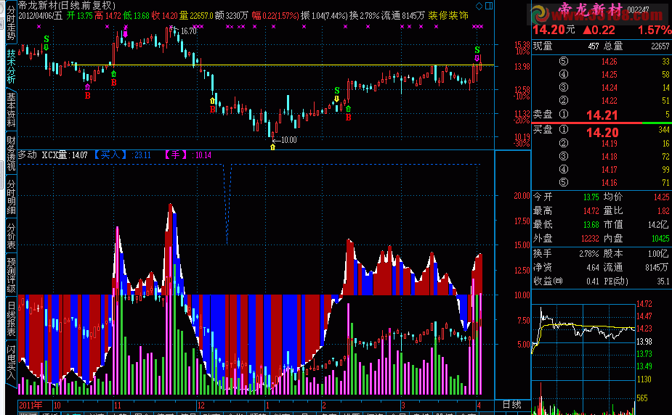The height and width of the screenshot is (415, 672).
Task: Click the PE(动) 35.1 value
Action: point(663,281)
